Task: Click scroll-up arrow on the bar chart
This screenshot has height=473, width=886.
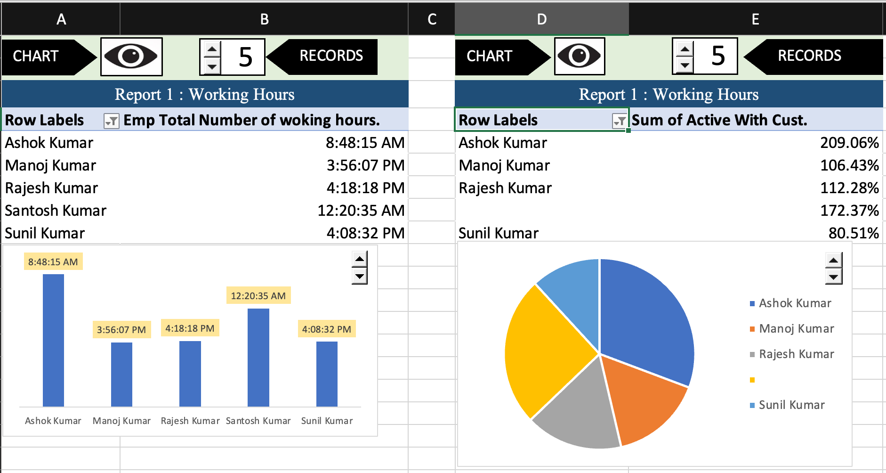Action: [x=359, y=260]
